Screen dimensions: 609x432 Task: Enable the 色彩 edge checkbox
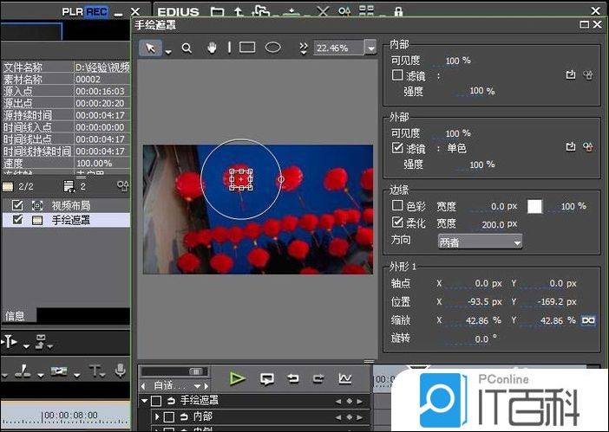coord(397,206)
